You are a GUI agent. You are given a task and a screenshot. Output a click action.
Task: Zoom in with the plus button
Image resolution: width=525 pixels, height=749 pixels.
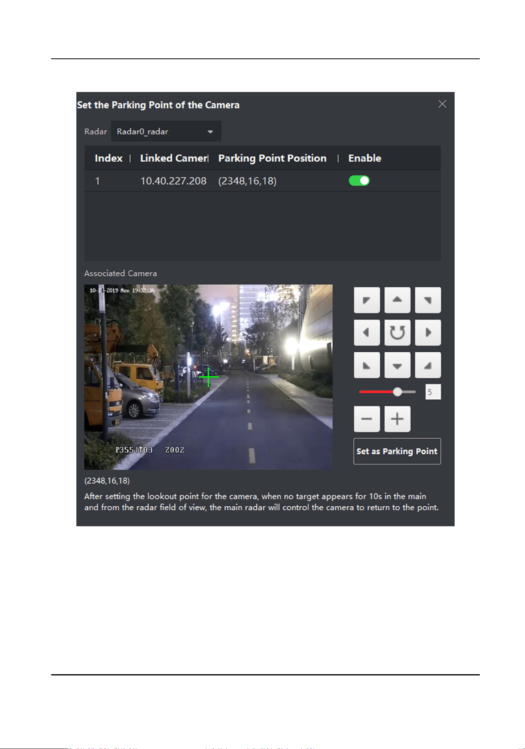click(x=397, y=419)
